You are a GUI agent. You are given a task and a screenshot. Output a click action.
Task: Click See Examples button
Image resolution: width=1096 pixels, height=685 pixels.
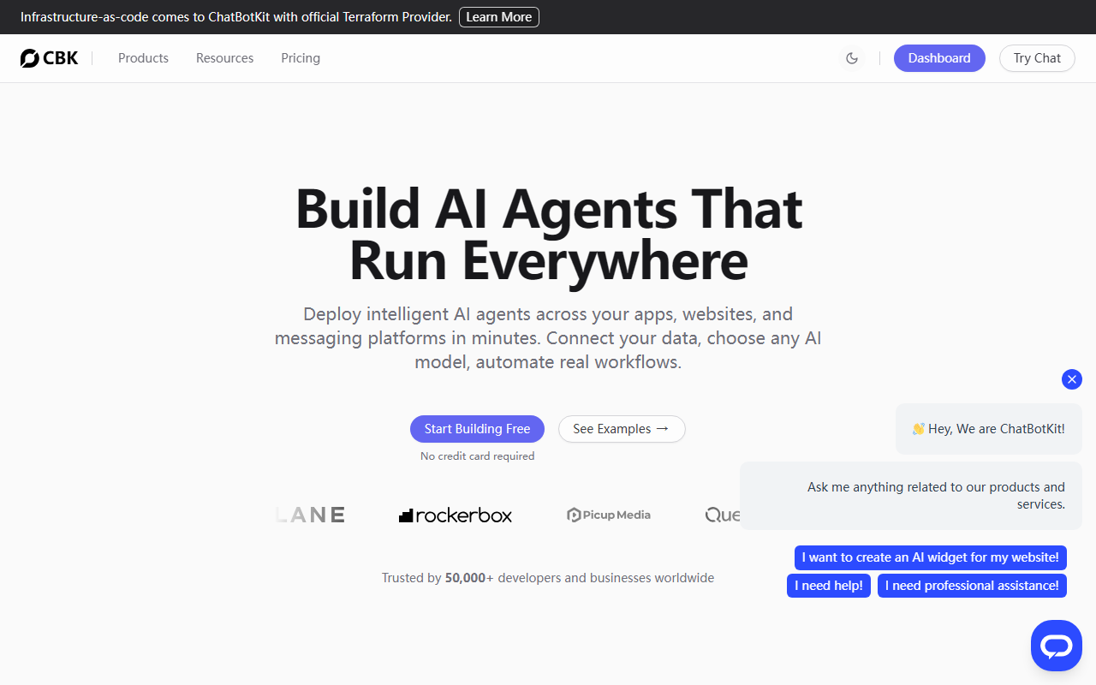click(x=622, y=429)
